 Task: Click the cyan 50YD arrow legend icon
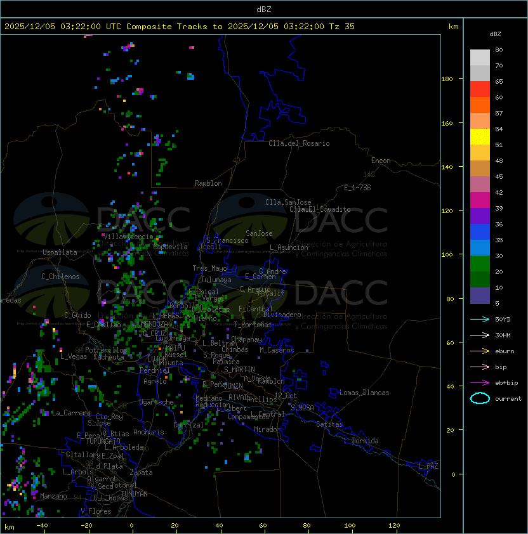[x=480, y=320]
